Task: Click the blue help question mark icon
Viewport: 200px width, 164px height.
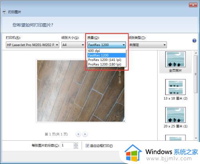Action: click(x=194, y=40)
